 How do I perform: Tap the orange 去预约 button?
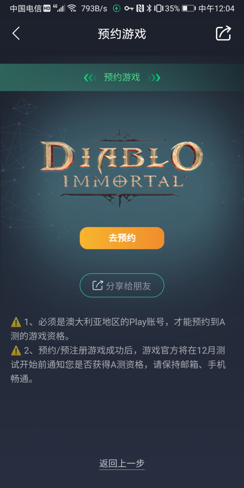click(x=122, y=238)
